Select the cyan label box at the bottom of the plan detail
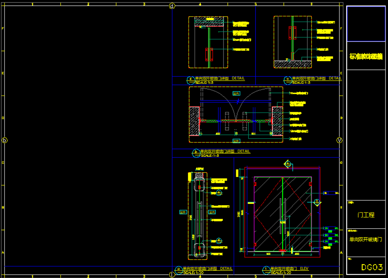 (x=236, y=141)
